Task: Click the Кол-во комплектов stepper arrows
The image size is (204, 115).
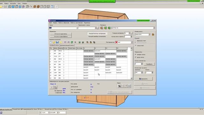Action: coord(142,64)
